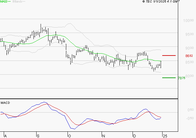This screenshot has width=196, height=138.
Task: Click the 10000 price axis label
Action: [188, 20]
